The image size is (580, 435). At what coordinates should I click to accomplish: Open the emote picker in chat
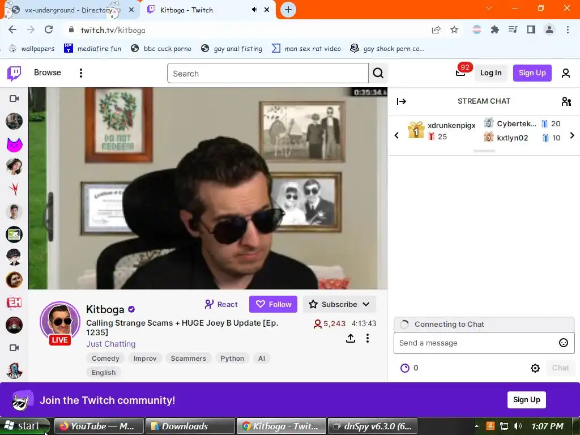(563, 343)
